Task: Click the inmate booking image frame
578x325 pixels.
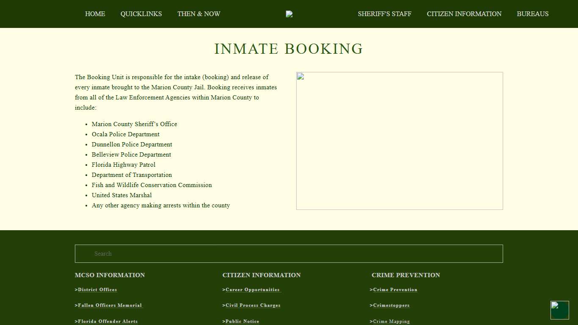Action: click(399, 140)
